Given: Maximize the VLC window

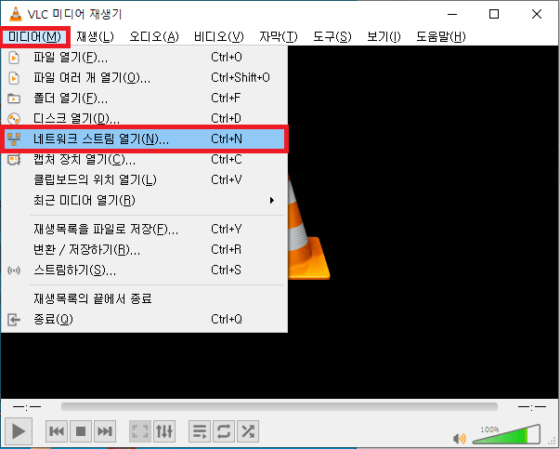Looking at the screenshot, I should [x=494, y=14].
